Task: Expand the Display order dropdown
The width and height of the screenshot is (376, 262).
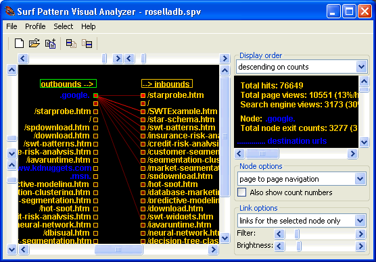Action: (361, 67)
